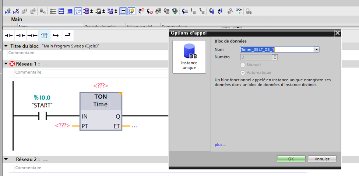Toggle free-form comments speech bubble icon
The width and height of the screenshot is (359, 176).
coord(78,11)
